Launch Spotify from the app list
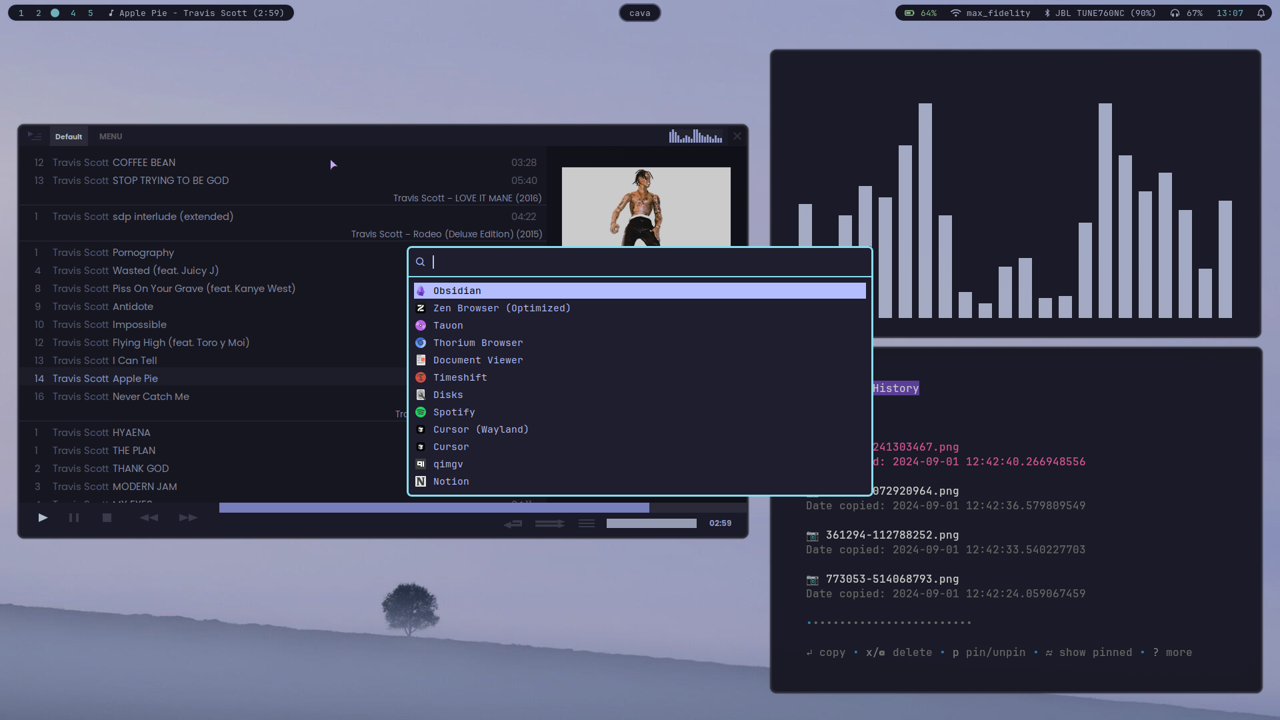 coord(453,412)
